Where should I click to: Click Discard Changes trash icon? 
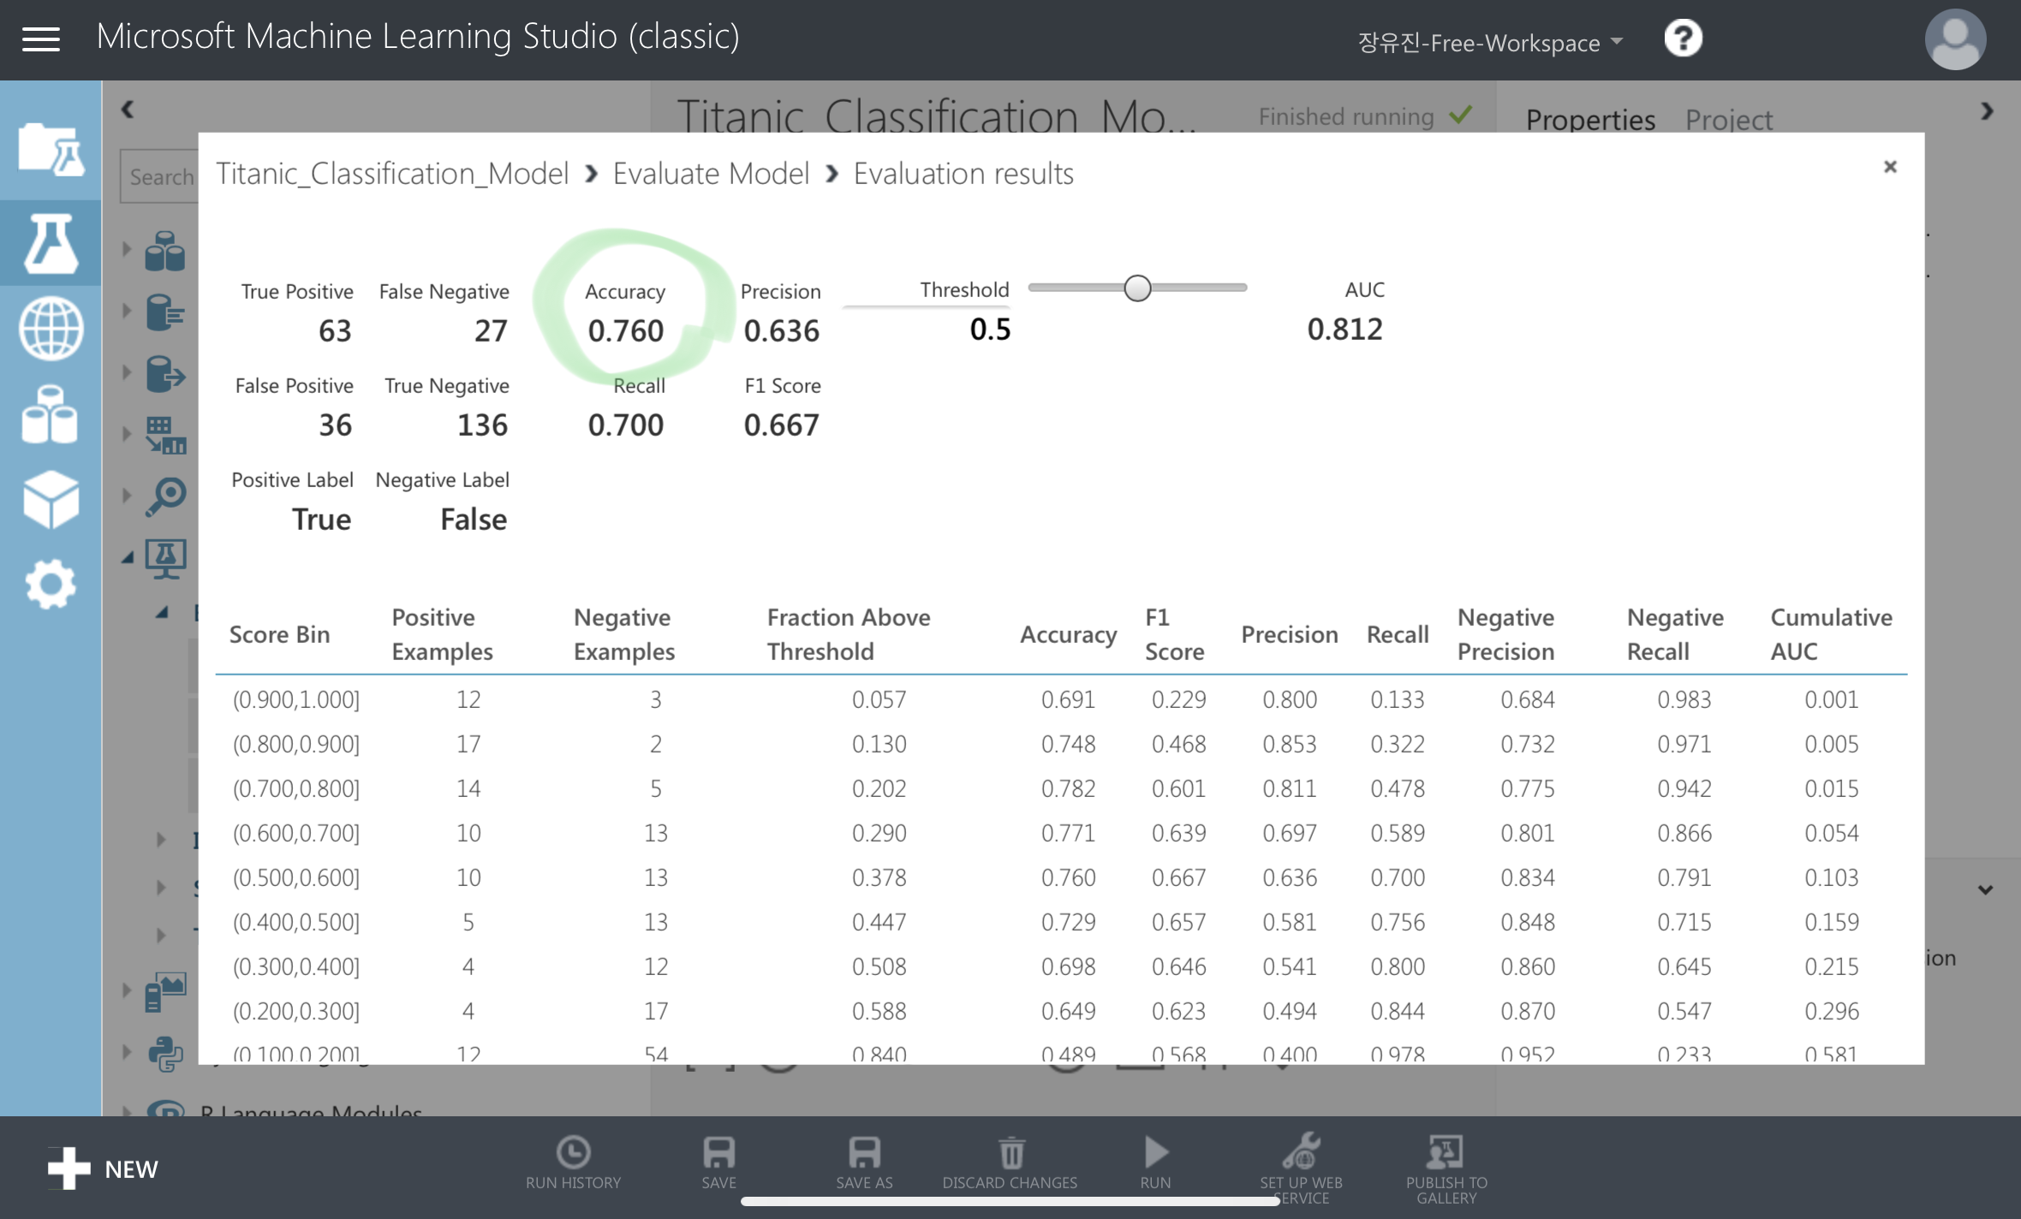coord(1010,1152)
